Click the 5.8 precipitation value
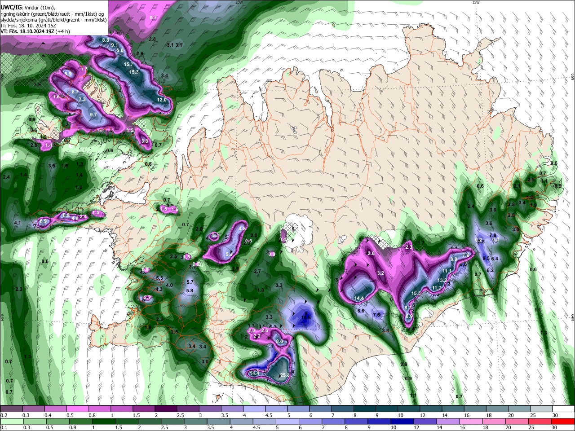Image resolution: width=575 pixels, height=431 pixels. 190,290
